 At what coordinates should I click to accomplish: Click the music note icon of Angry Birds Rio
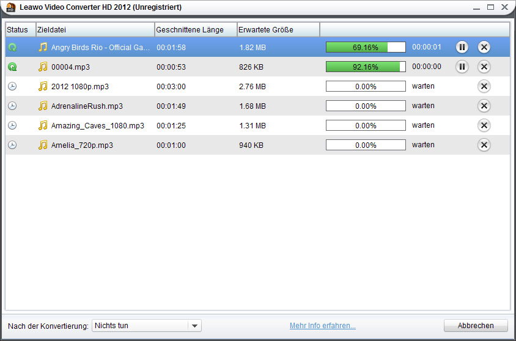(43, 47)
